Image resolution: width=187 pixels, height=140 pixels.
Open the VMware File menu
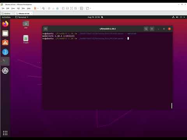[x=3, y=9]
